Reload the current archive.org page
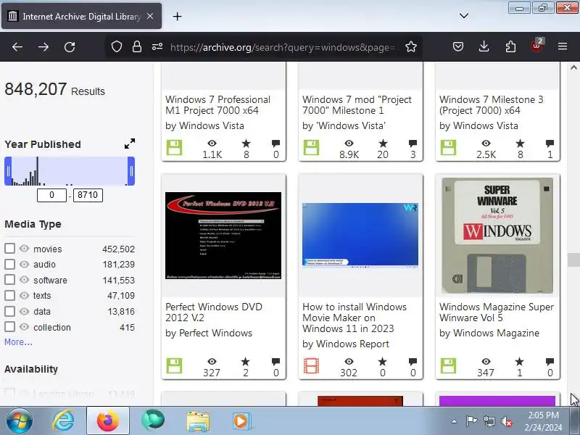The image size is (580, 435). (x=70, y=47)
